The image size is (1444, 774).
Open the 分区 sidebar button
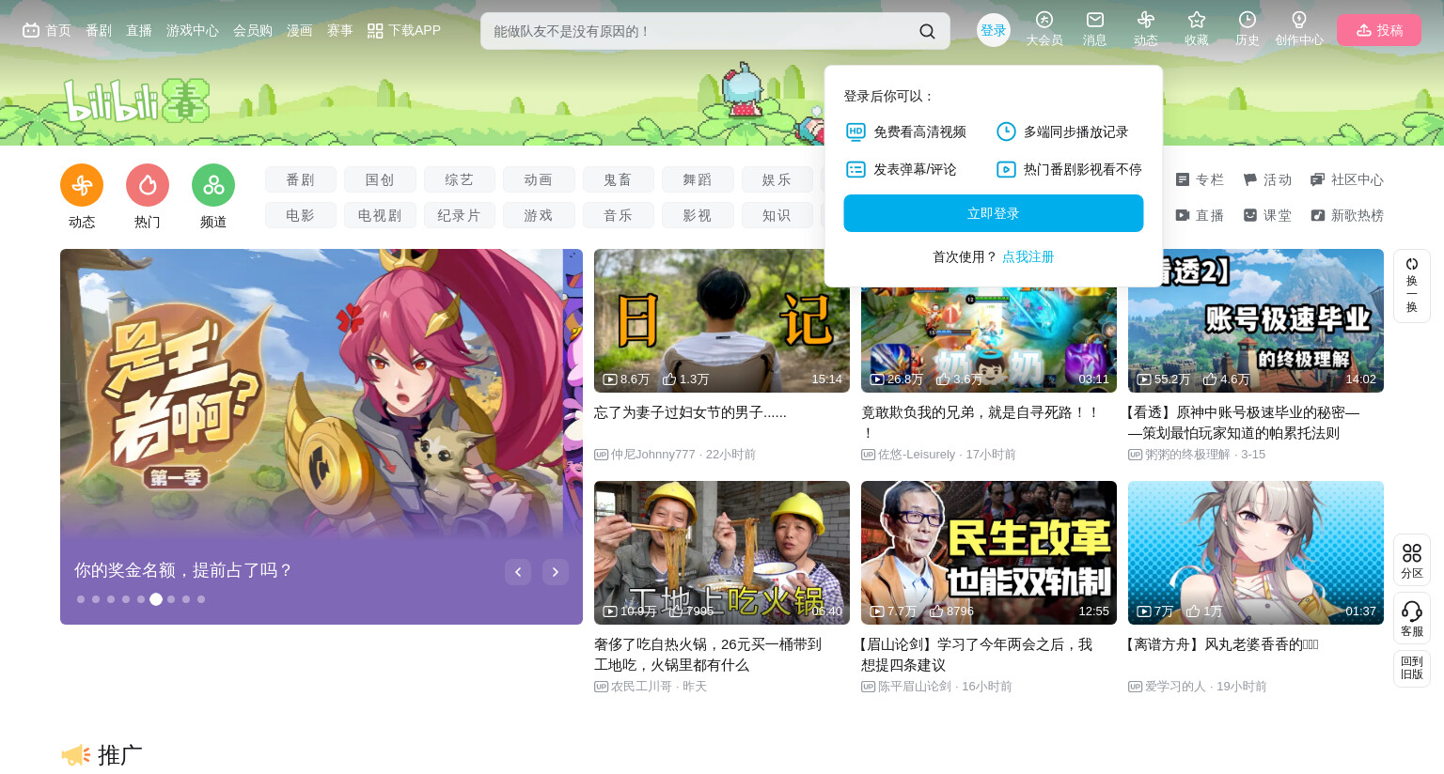coord(1412,560)
